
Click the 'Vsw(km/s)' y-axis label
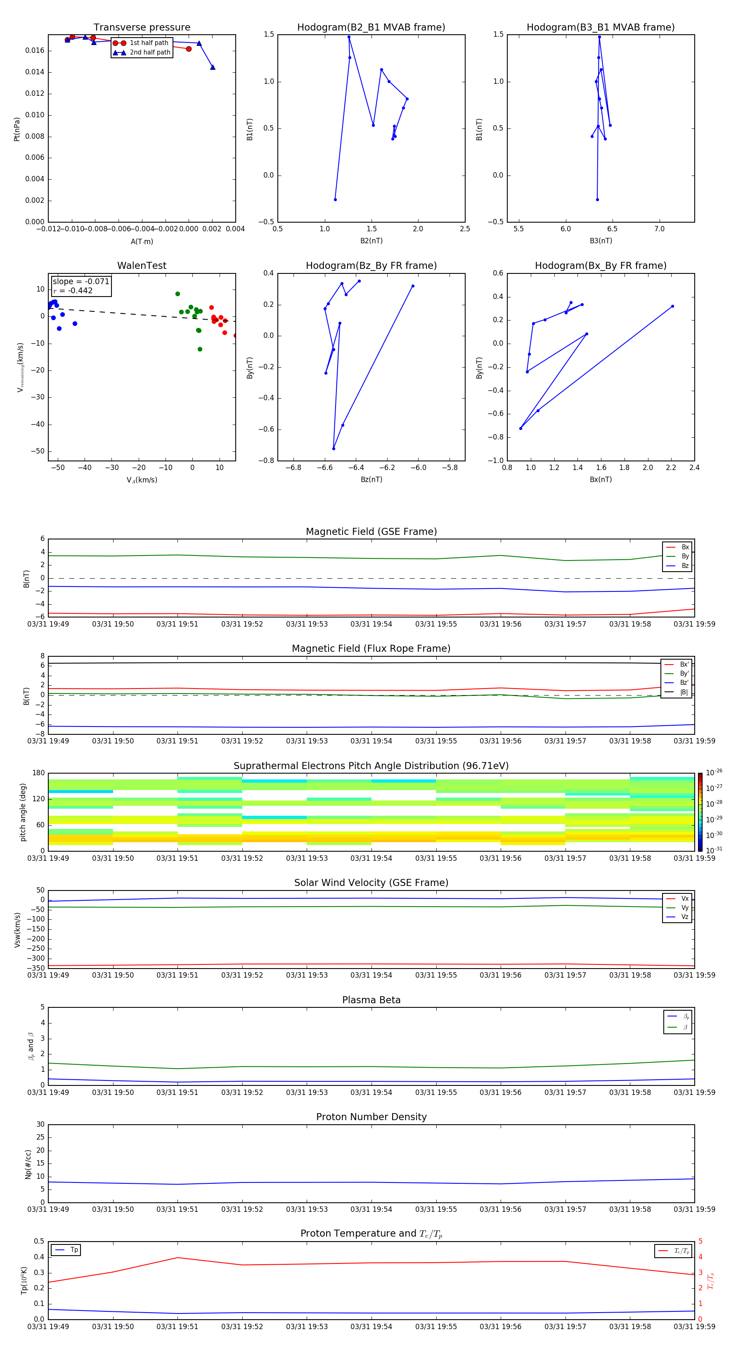pyautogui.click(x=17, y=930)
